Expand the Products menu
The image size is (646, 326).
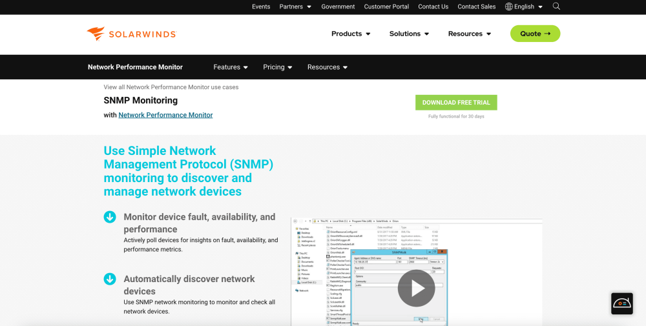[351, 34]
